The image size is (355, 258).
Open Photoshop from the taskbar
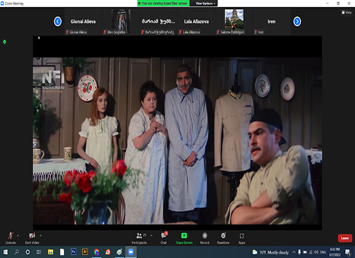point(74,252)
